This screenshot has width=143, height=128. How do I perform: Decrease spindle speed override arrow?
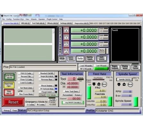click(x=119, y=84)
